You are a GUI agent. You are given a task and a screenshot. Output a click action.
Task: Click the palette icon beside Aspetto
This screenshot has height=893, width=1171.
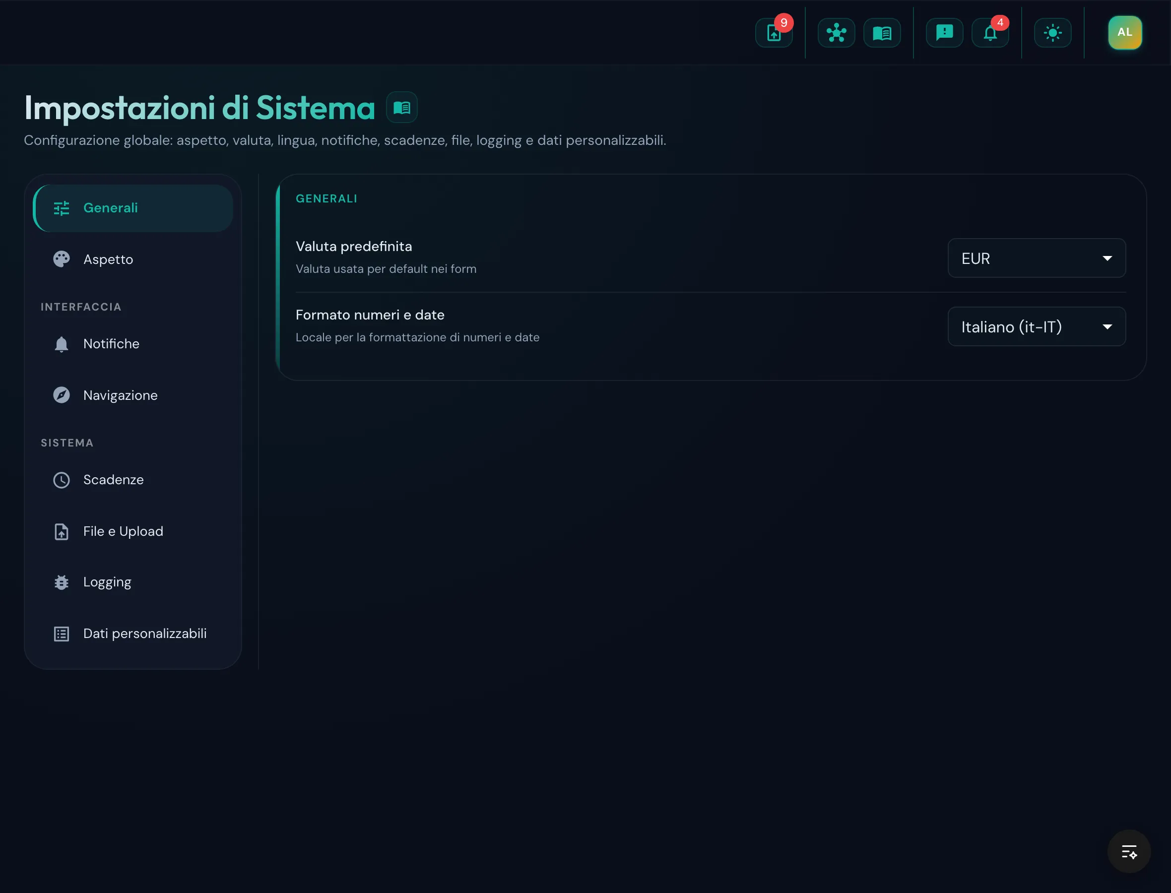click(x=62, y=259)
